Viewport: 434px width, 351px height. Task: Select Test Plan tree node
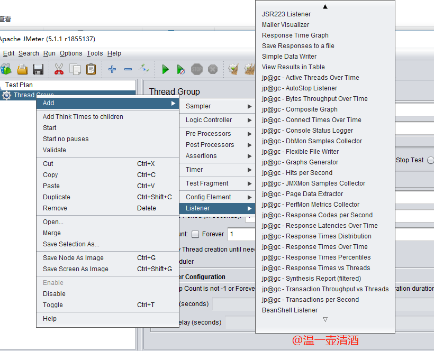tap(19, 85)
